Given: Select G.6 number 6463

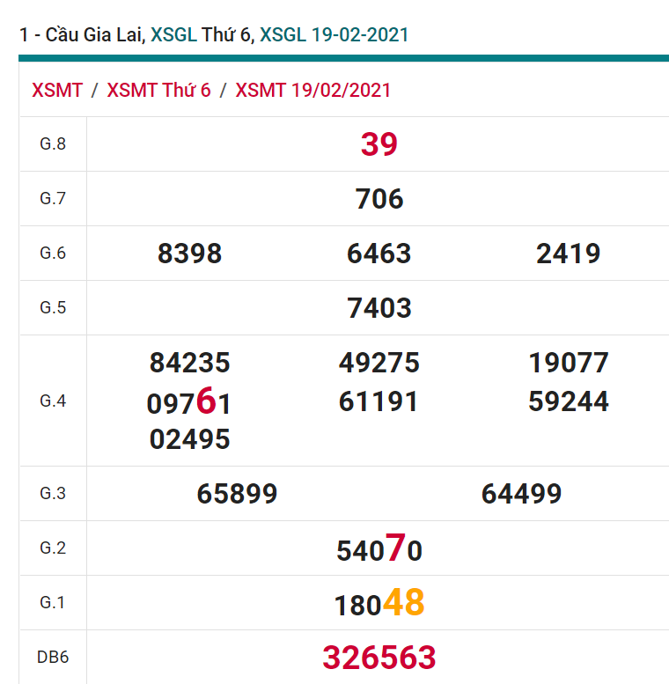Looking at the screenshot, I should [379, 254].
